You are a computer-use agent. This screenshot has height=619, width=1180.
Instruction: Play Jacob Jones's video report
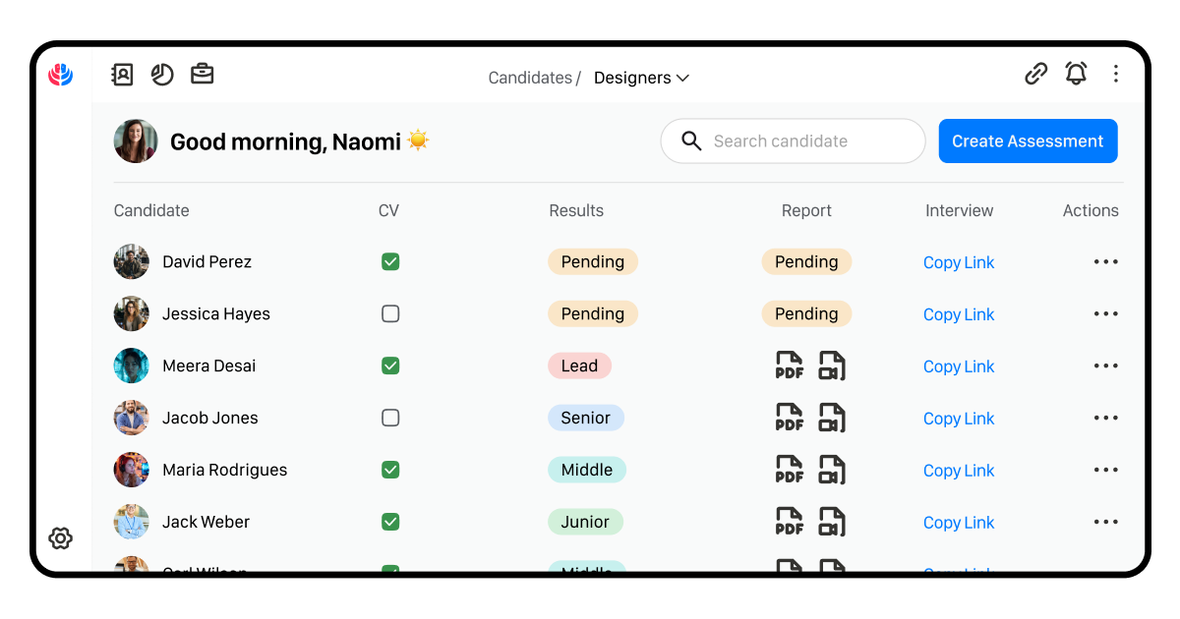[x=833, y=418]
